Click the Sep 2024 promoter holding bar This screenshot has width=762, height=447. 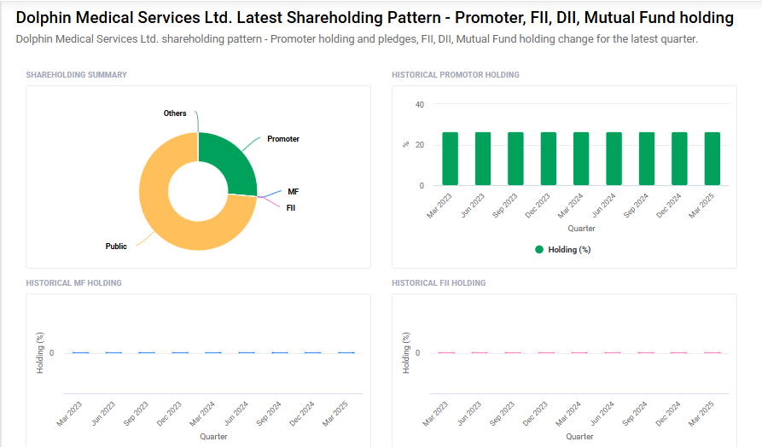646,159
